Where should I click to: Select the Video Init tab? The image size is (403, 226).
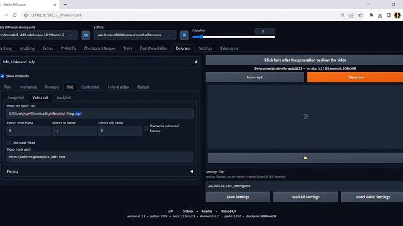coord(40,97)
